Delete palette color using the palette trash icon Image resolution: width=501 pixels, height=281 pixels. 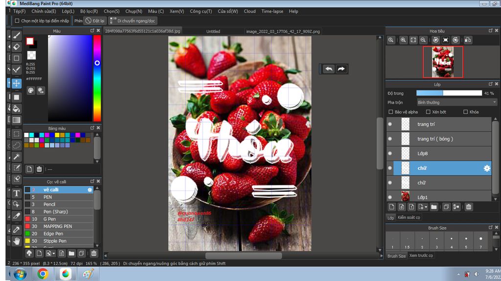[x=39, y=169]
